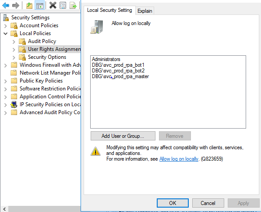Select Security Options in the tree
Image resolution: width=261 pixels, height=212 pixels.
point(47,57)
